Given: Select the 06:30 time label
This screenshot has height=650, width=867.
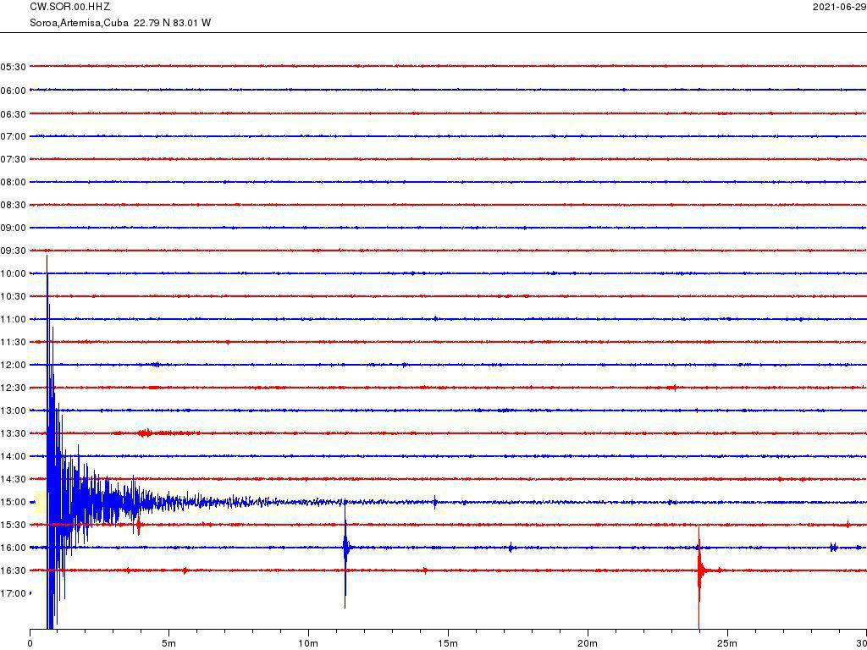Looking at the screenshot, I should coord(14,114).
